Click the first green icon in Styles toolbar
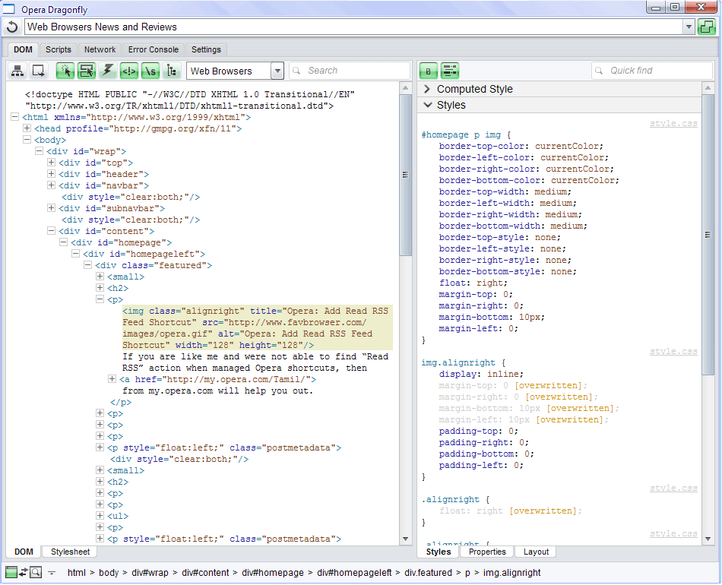 (x=428, y=71)
